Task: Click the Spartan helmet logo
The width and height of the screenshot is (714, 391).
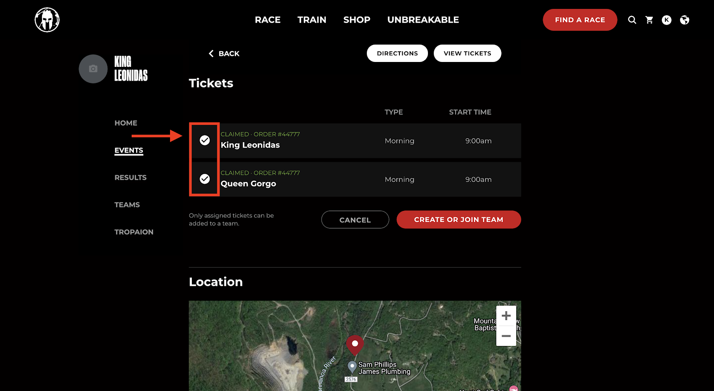Action: (x=47, y=20)
